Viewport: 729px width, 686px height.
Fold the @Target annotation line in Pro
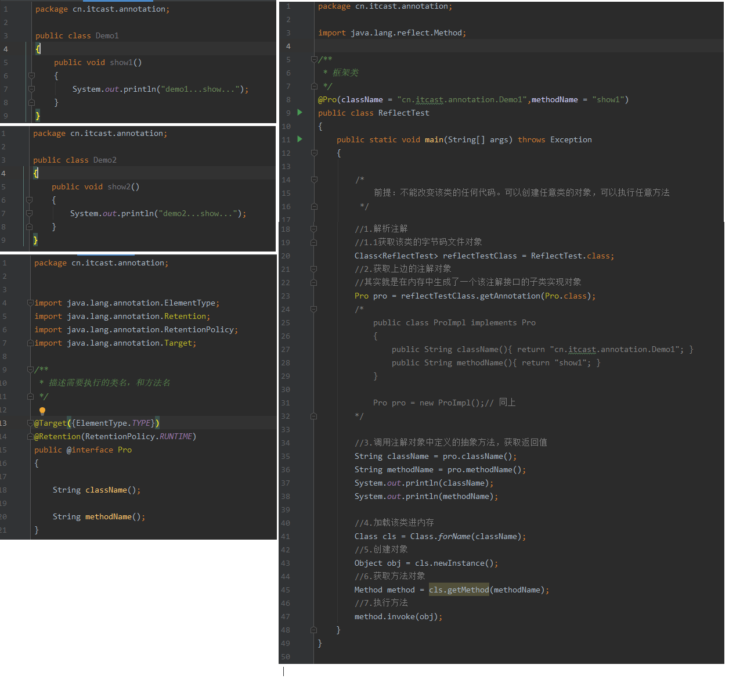30,423
